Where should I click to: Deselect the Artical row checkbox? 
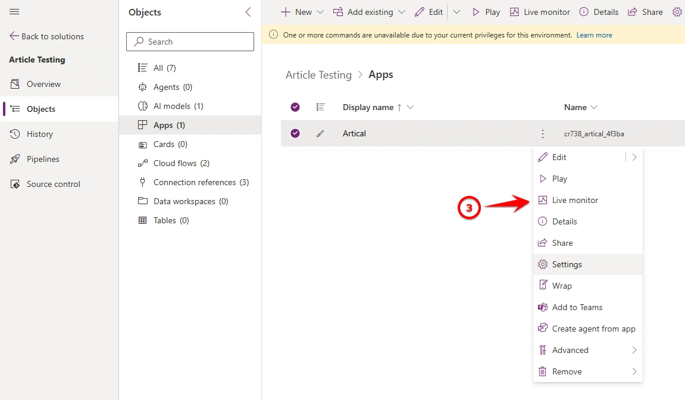tap(295, 133)
